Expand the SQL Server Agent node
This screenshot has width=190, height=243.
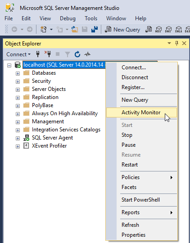coord(18,138)
